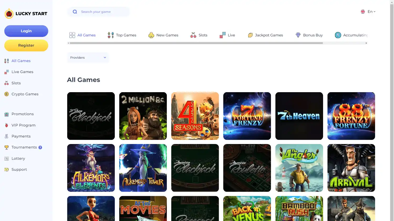Click the sidebar Slots cherries icon
394x221 pixels.
coord(7,83)
